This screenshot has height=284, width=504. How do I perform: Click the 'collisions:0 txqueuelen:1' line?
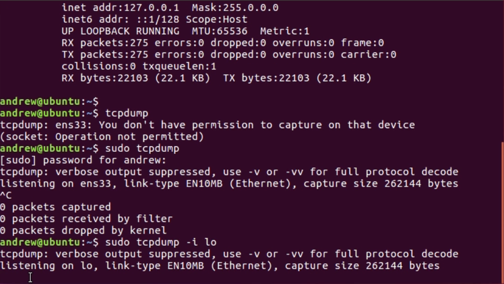pos(139,67)
